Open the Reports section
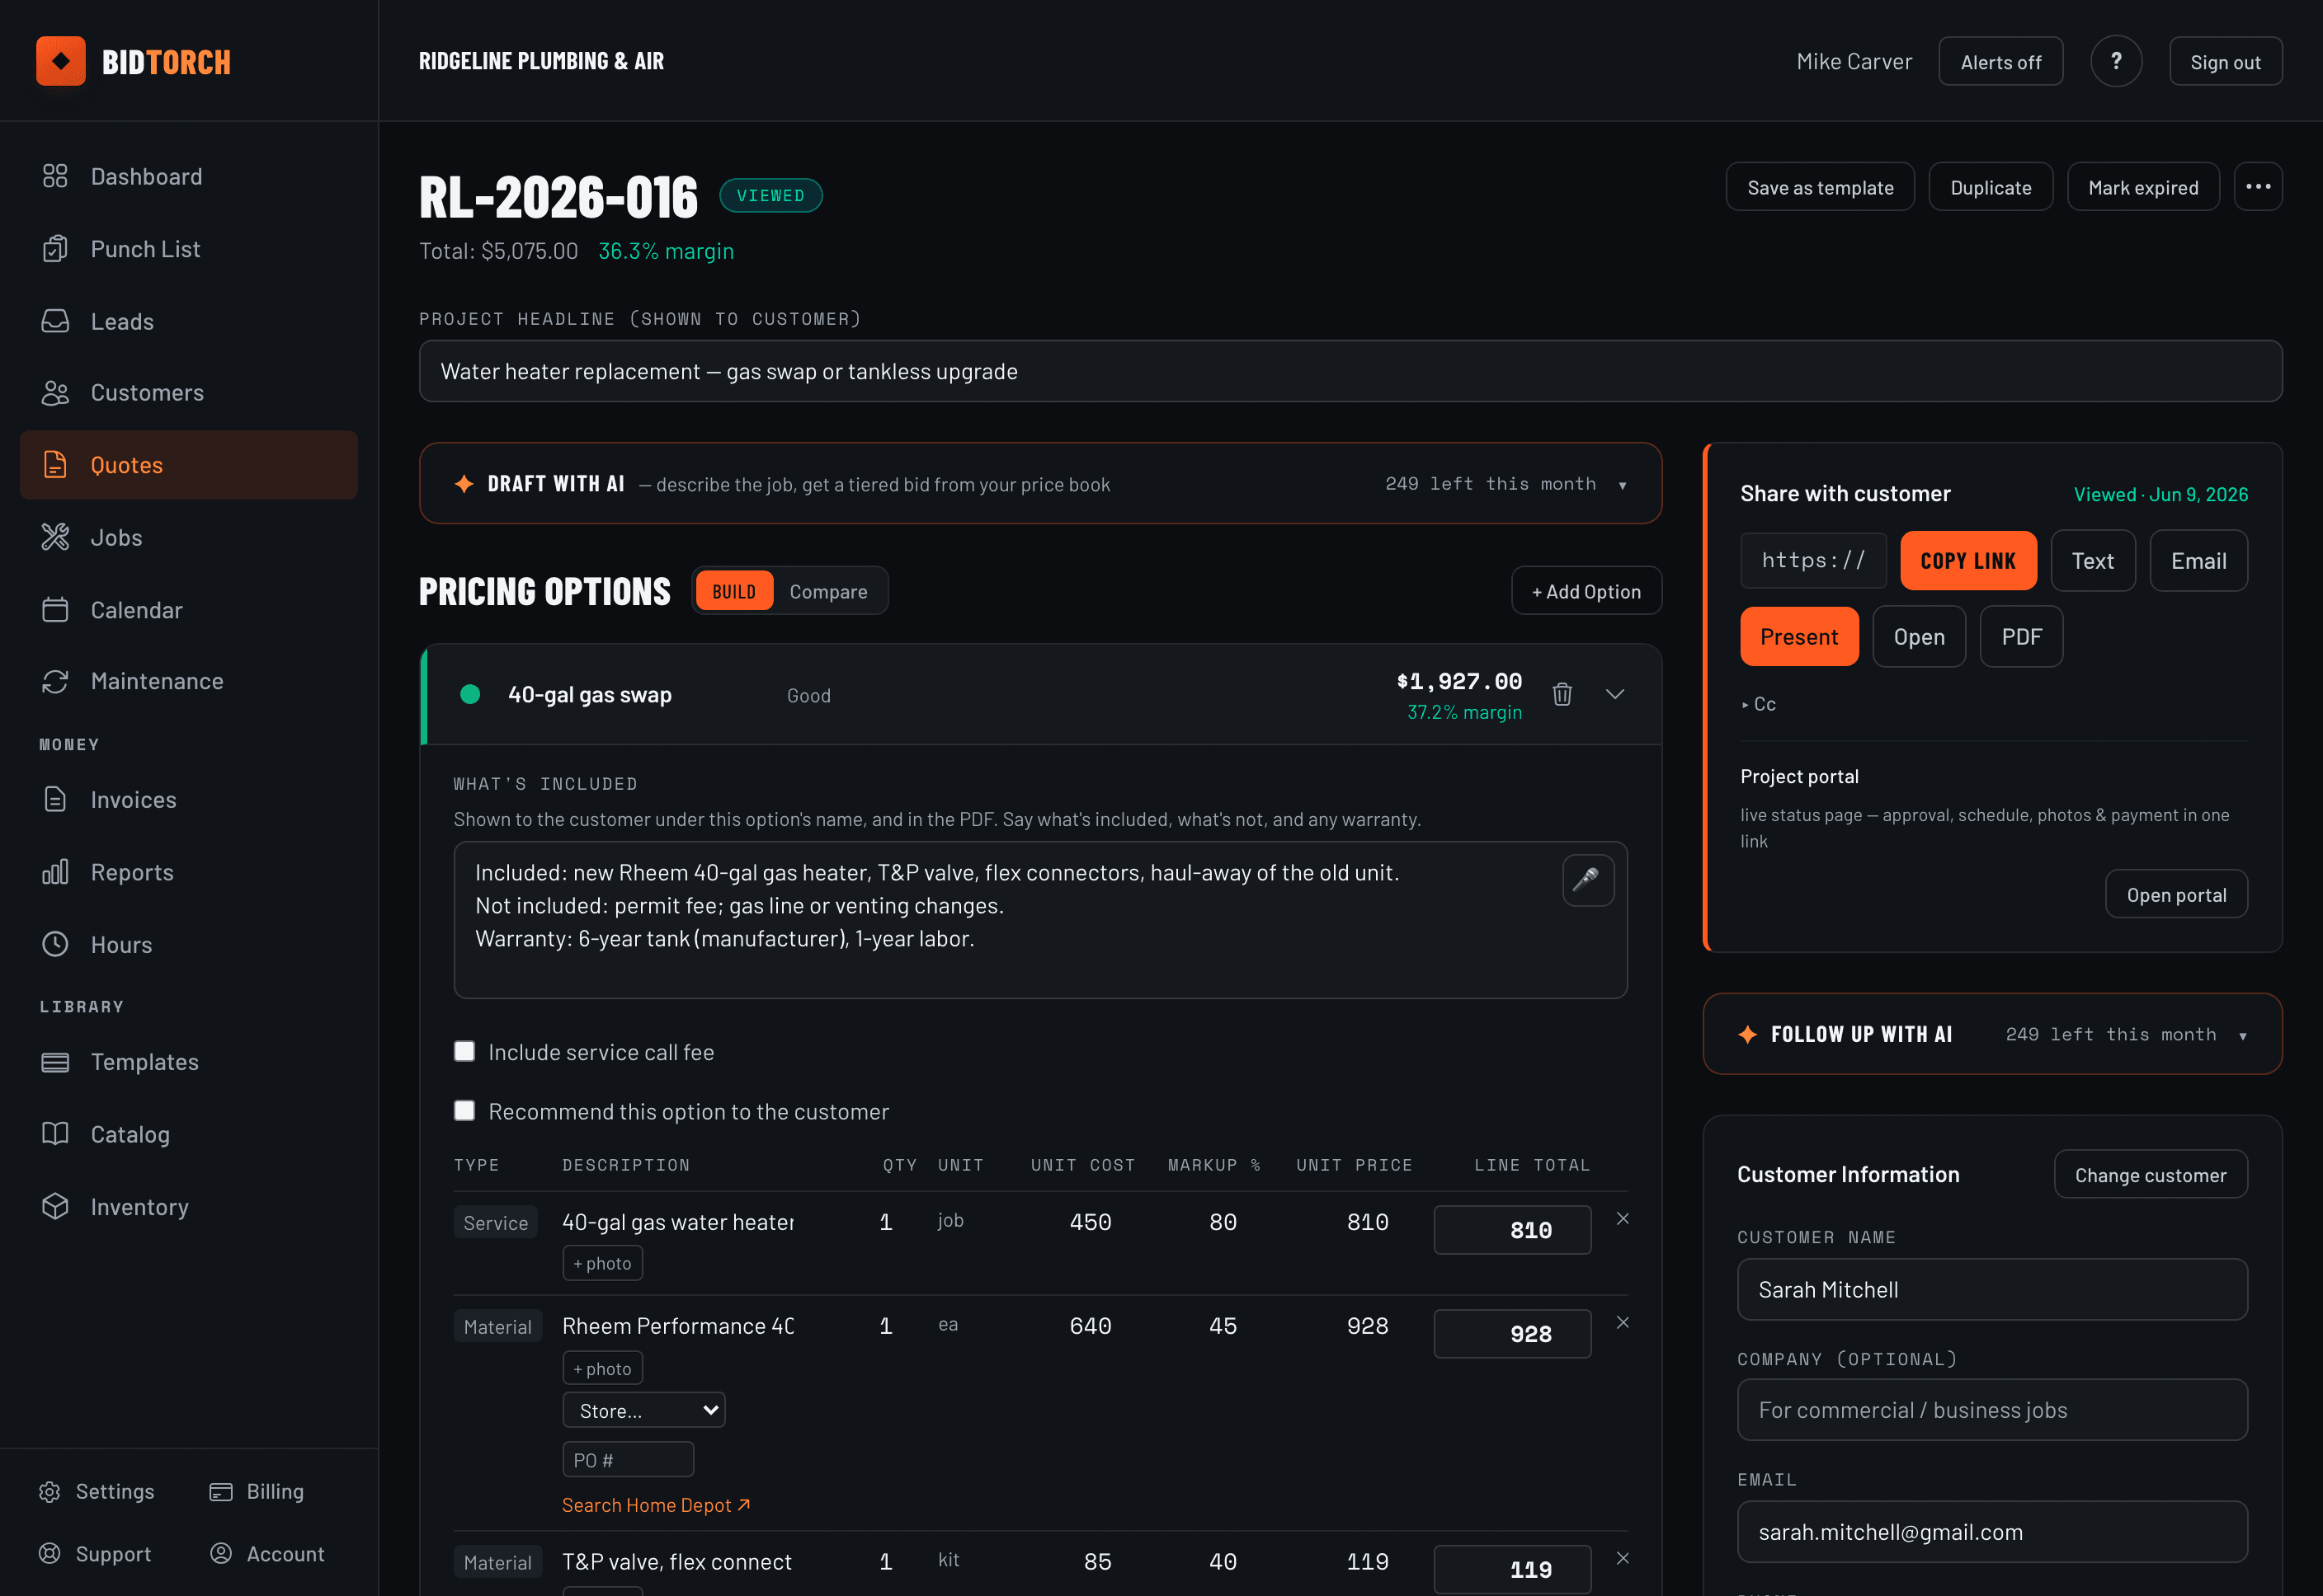This screenshot has width=2323, height=1596. click(188, 872)
